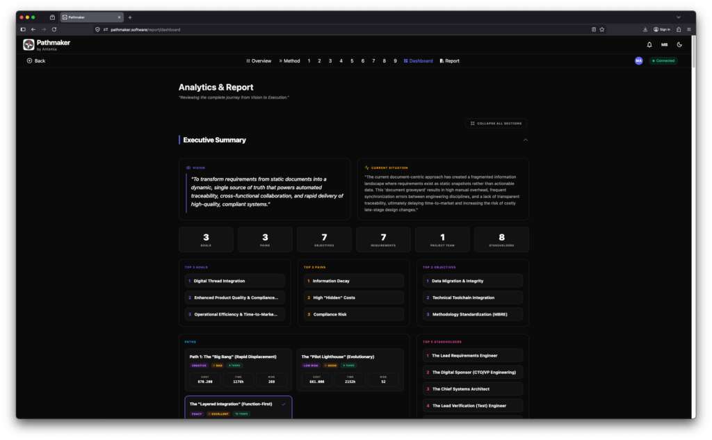
Task: Click Collapse All Sections button
Action: 496,124
